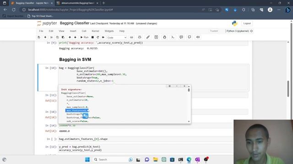Reload the page with the refresh icon
The height and width of the screenshot is (164, 293).
14,10
